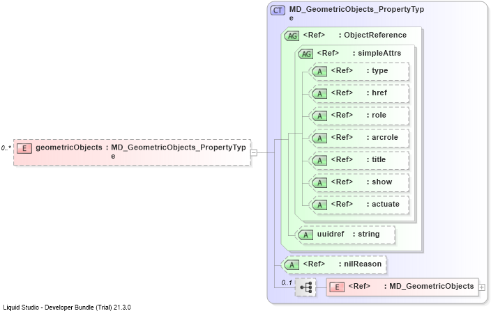Click the A icon of href attribute

pos(319,94)
